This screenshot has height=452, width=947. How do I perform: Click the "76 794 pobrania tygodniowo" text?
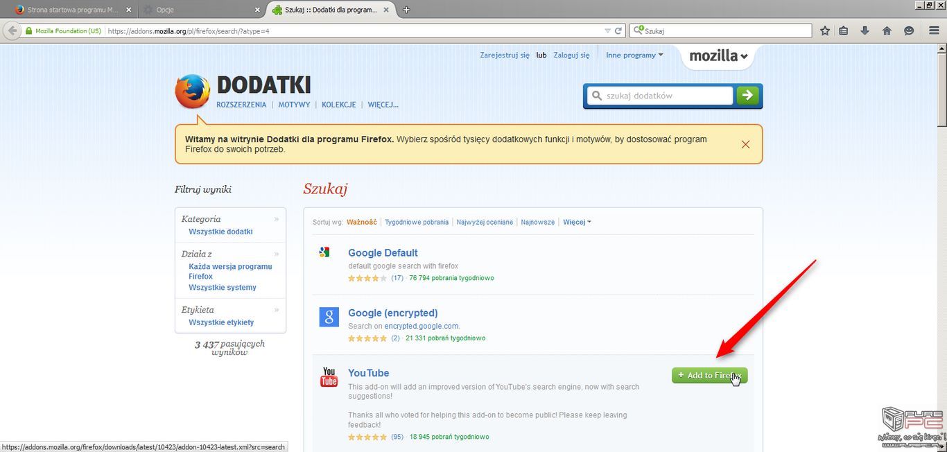451,278
